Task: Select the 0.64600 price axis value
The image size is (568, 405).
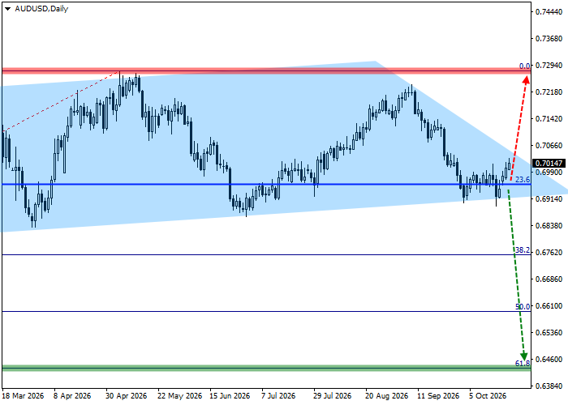Action: pyautogui.click(x=549, y=360)
